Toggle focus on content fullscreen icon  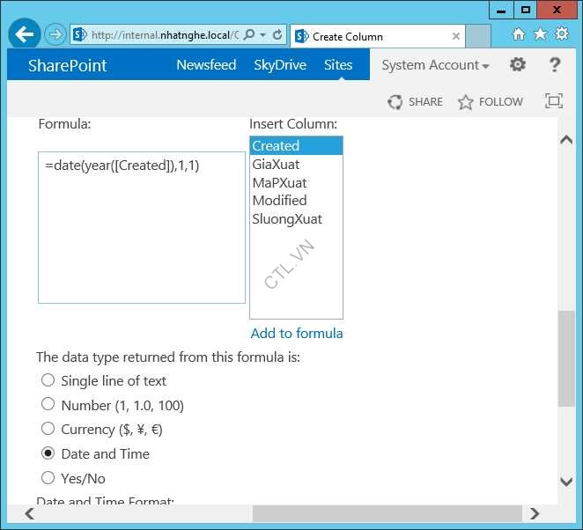click(554, 101)
